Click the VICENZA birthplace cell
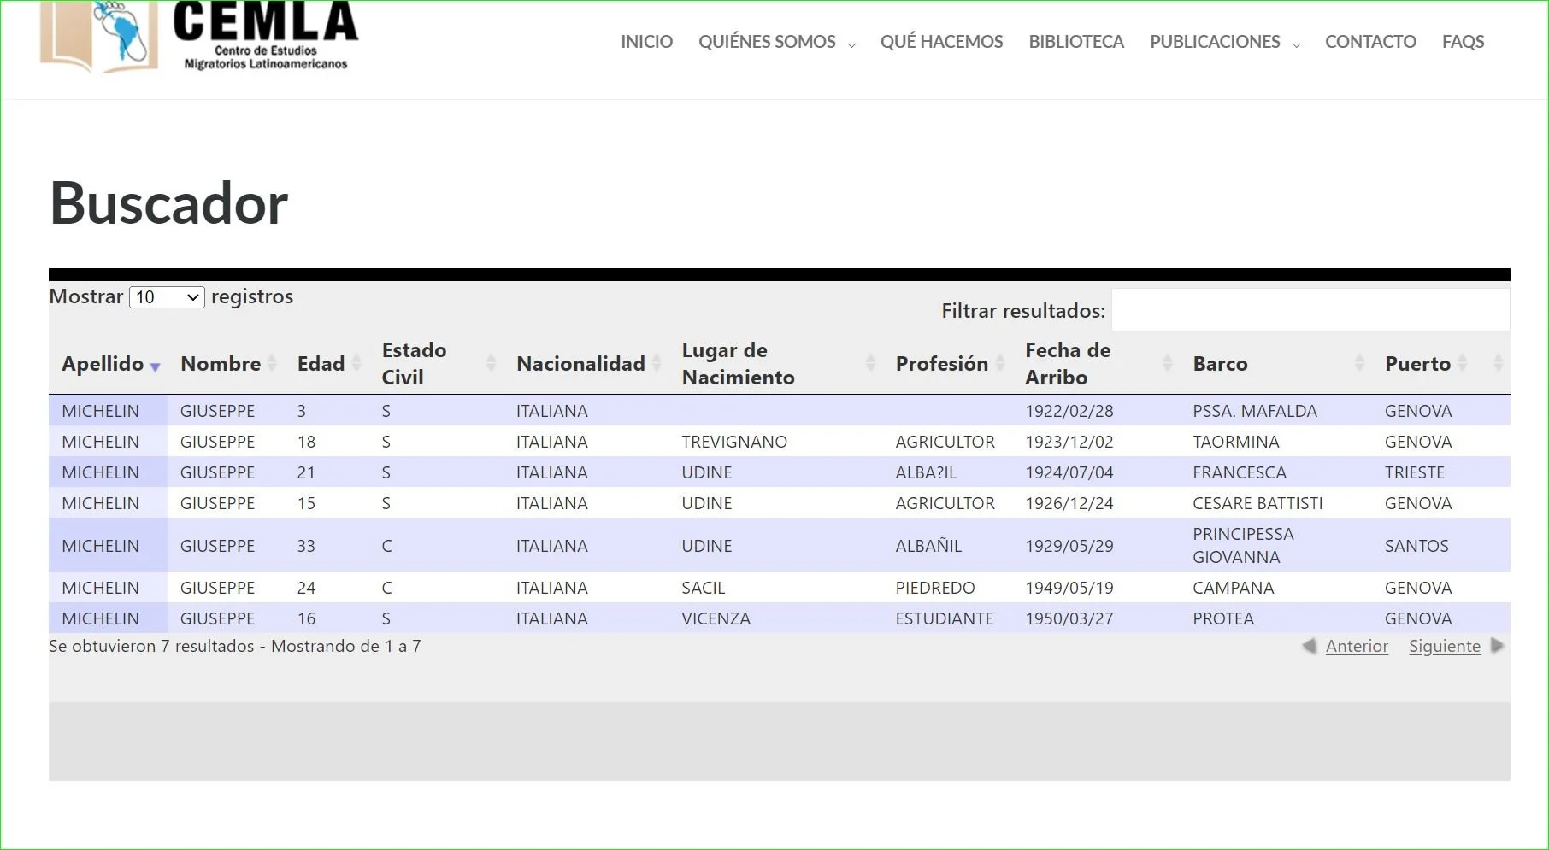The image size is (1549, 850). click(x=716, y=618)
